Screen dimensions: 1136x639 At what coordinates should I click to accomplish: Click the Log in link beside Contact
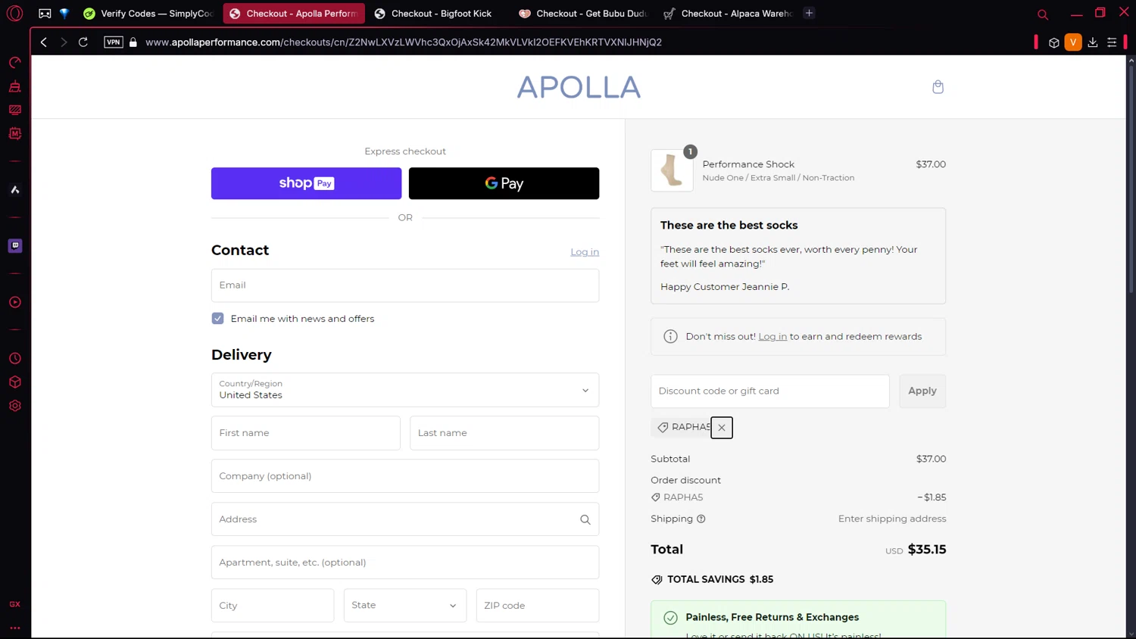click(585, 252)
